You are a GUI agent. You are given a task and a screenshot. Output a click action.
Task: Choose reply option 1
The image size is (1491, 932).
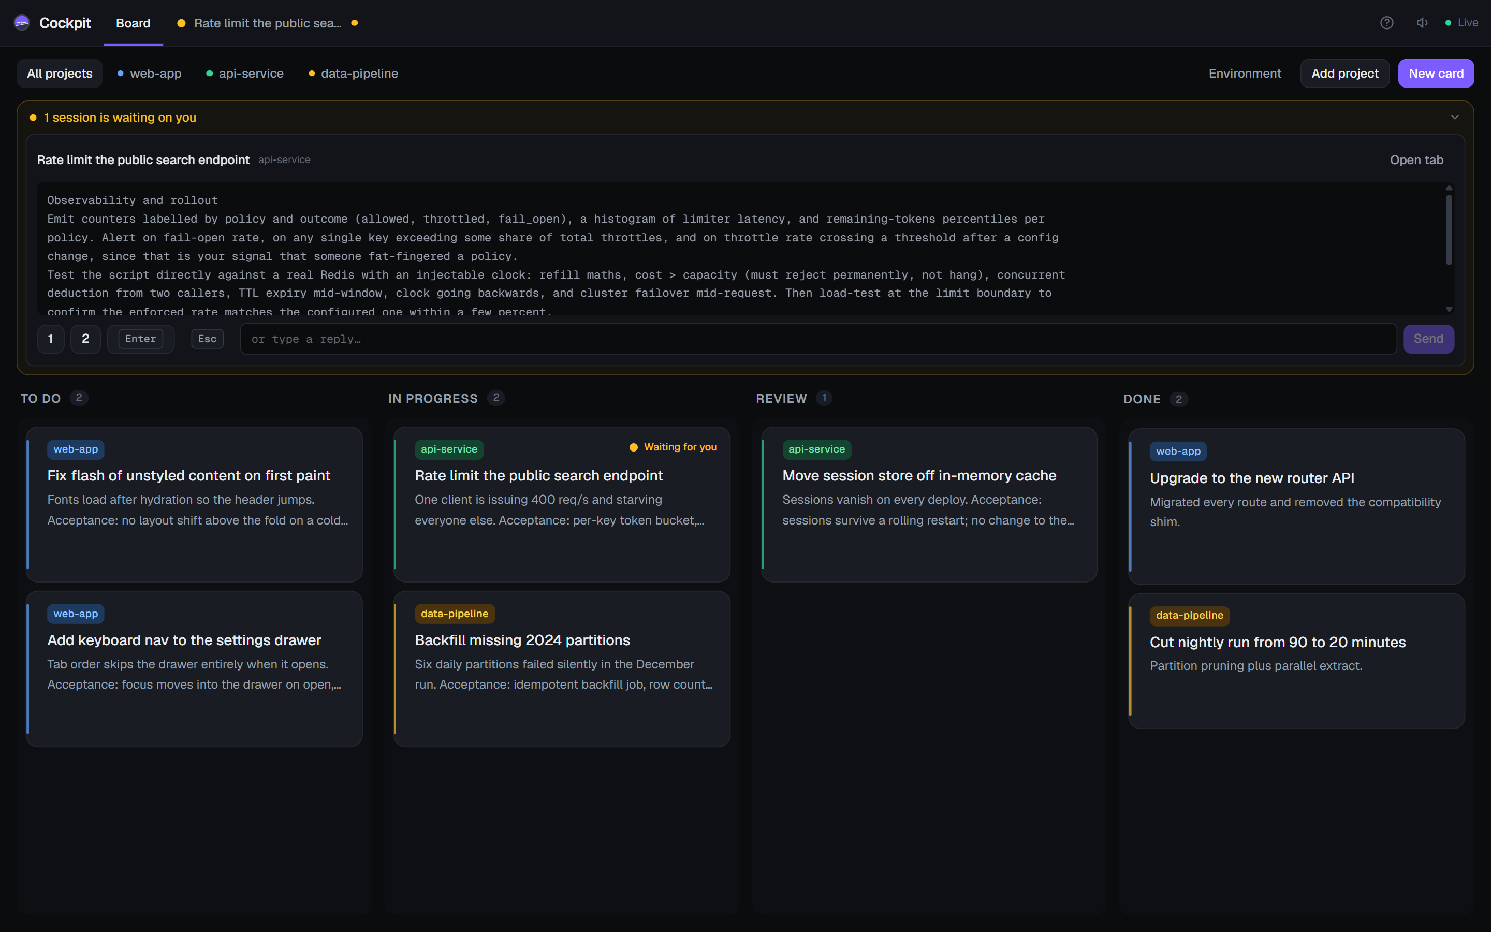tap(51, 339)
